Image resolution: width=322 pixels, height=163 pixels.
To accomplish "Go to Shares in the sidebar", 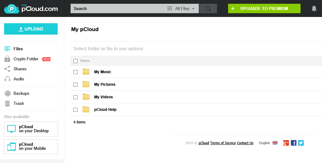I will coord(20,69).
